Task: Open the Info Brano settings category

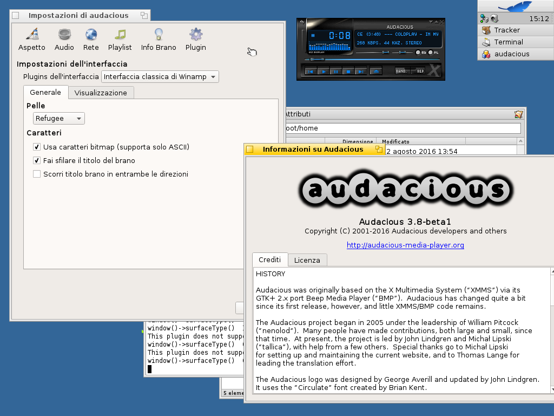Action: [x=159, y=40]
